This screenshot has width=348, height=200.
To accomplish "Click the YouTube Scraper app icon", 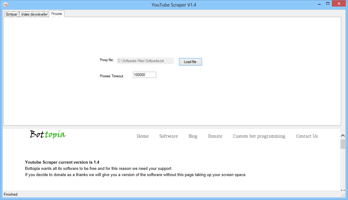I will (6, 5).
